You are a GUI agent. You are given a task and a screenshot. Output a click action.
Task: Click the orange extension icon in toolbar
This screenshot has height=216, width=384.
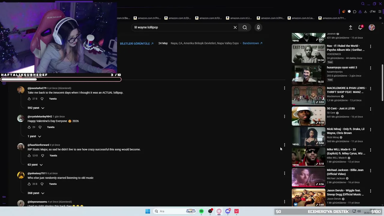coord(344,11)
